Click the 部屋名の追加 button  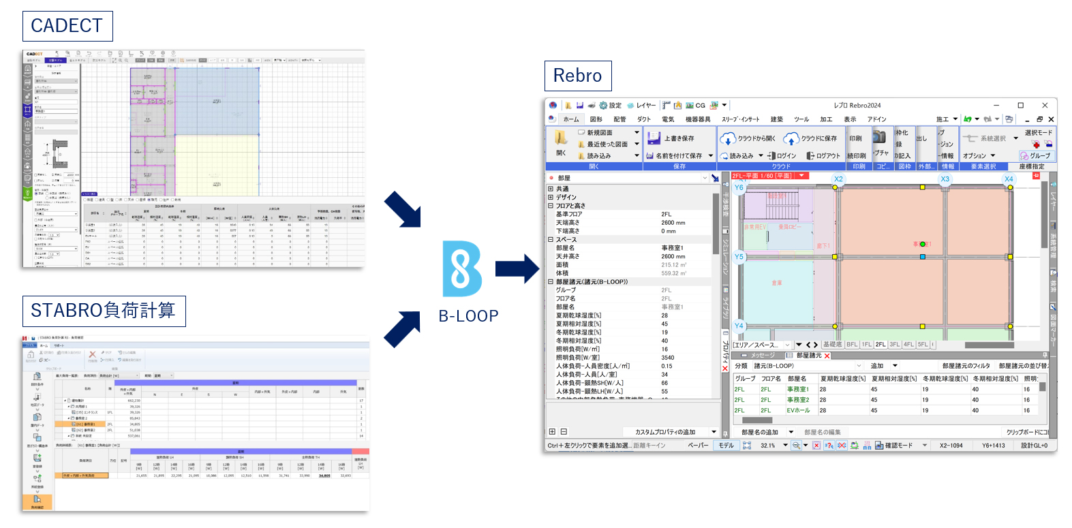(x=760, y=432)
